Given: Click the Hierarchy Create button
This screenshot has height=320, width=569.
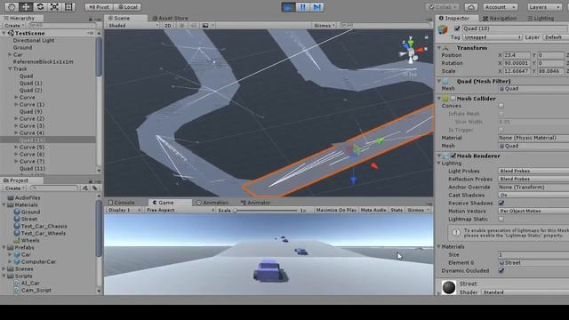Looking at the screenshot, I should pos(14,26).
